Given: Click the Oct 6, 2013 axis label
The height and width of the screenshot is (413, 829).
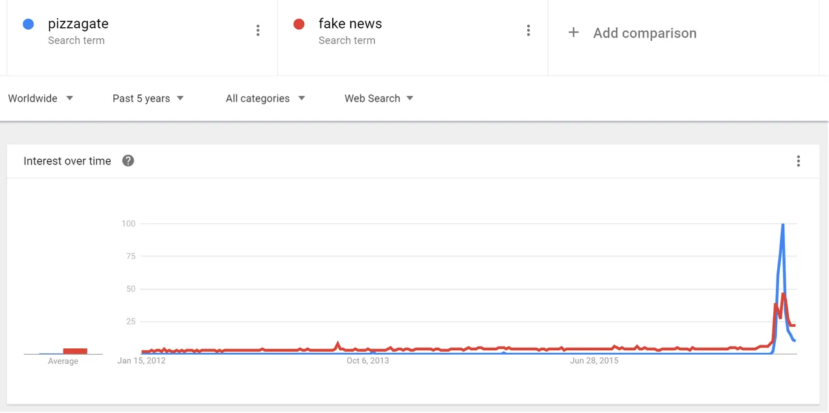Looking at the screenshot, I should (x=368, y=361).
